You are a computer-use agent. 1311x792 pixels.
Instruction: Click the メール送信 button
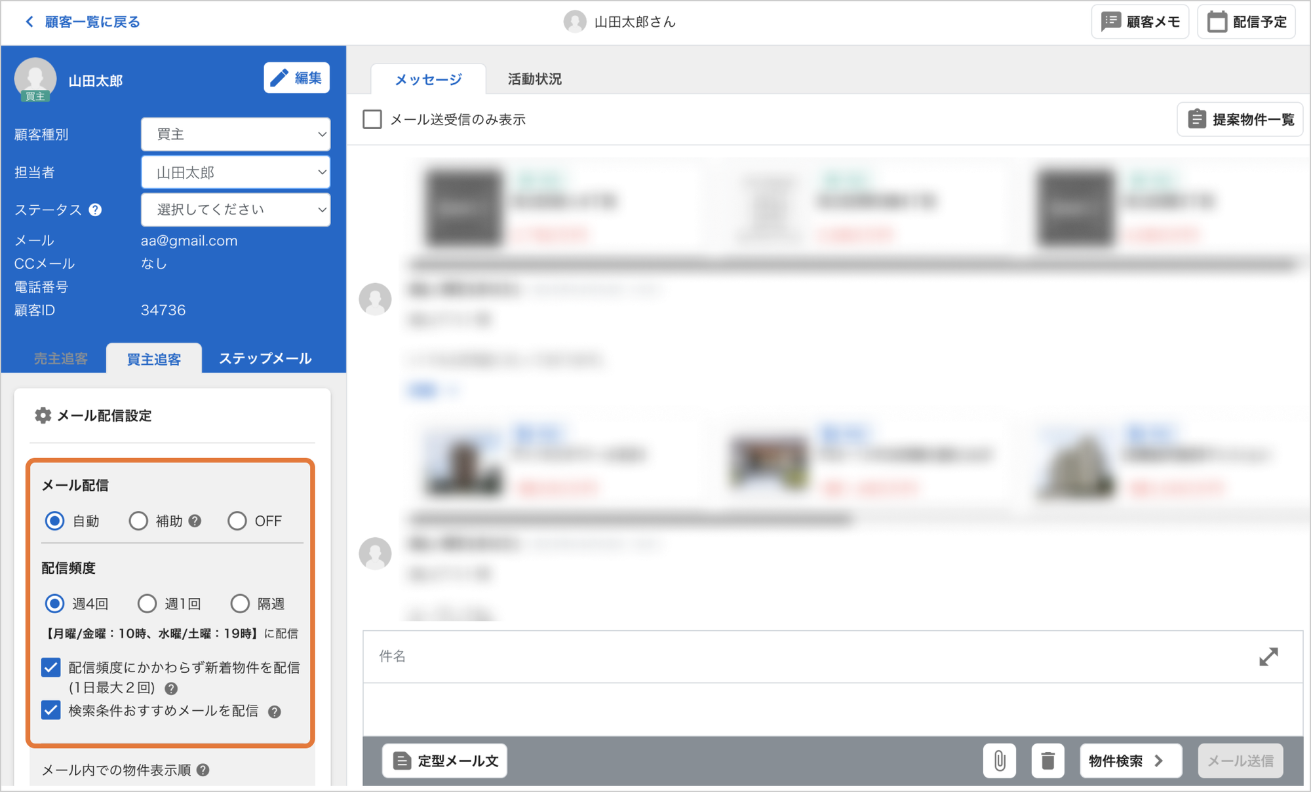coord(1240,761)
